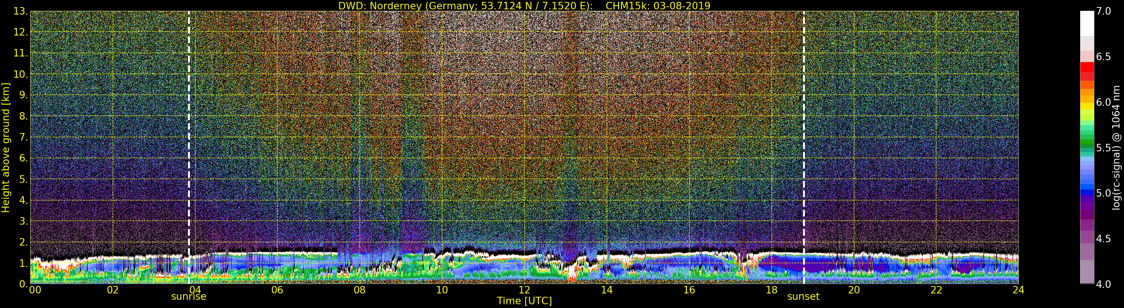Image resolution: width=1124 pixels, height=308 pixels.
Task: Click the '12' time axis tick label
Action: pos(524,290)
